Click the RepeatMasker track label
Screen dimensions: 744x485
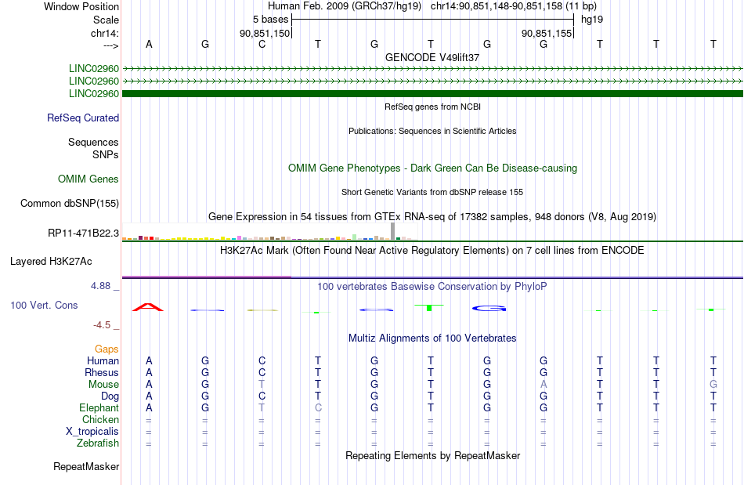tap(86, 466)
